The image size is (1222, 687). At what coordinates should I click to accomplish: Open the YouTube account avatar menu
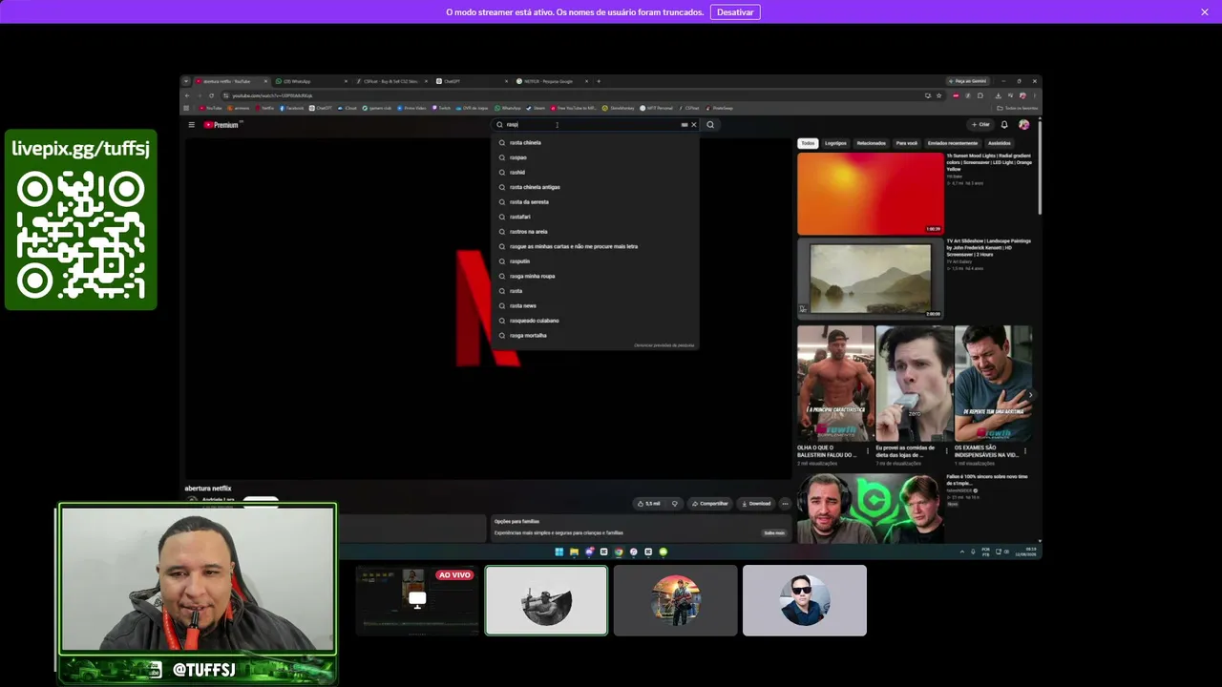[x=1024, y=125]
